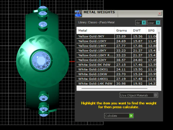Image resolution: width=173 pixels, height=130 pixels.
Task: Click the 19.92 DWT value
Action: coord(138,83)
